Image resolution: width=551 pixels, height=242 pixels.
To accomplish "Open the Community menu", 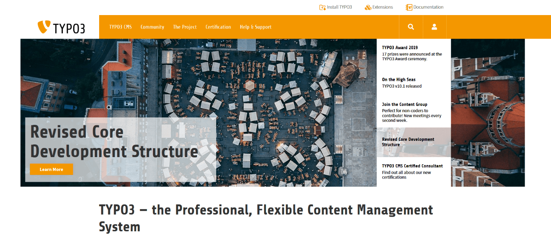I will 152,27.
